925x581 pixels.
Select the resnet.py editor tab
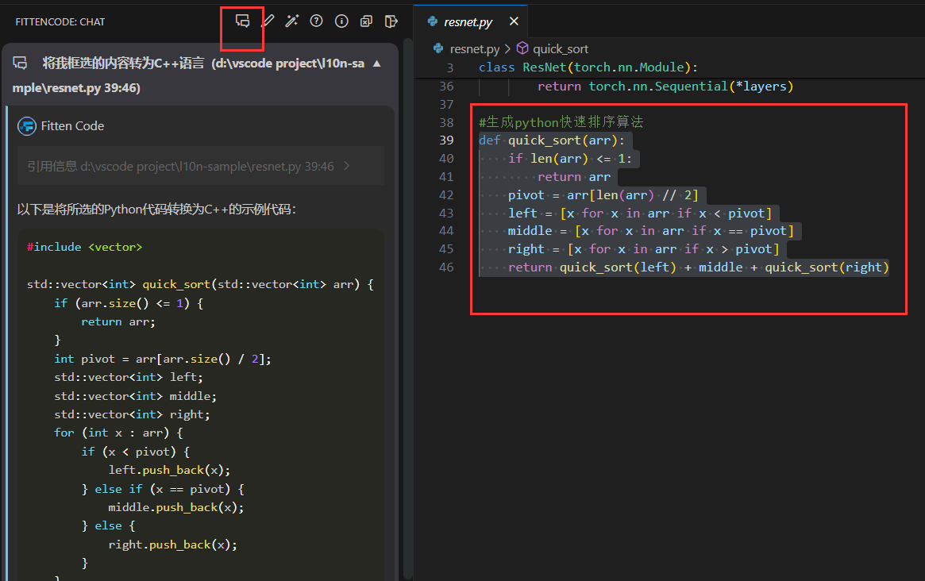click(x=468, y=21)
